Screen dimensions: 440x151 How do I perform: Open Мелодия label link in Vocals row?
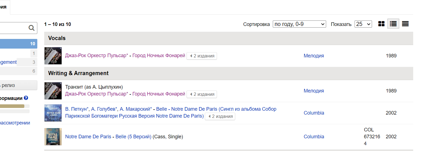pos(314,56)
